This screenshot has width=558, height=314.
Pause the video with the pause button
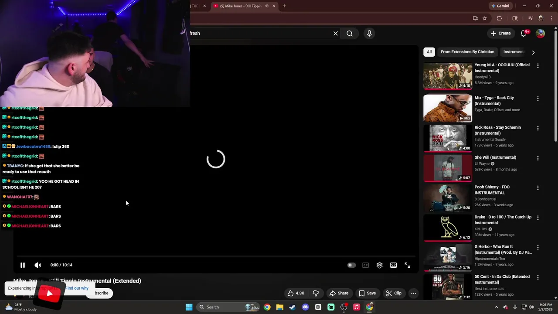(23, 265)
